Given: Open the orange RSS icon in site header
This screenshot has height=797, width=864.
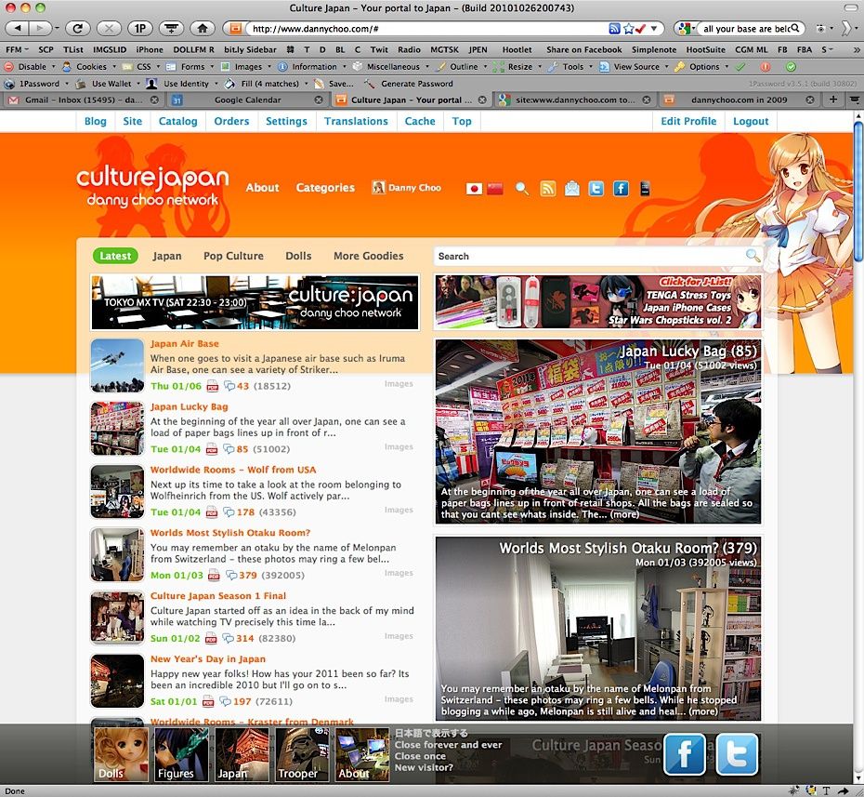Looking at the screenshot, I should click(548, 189).
